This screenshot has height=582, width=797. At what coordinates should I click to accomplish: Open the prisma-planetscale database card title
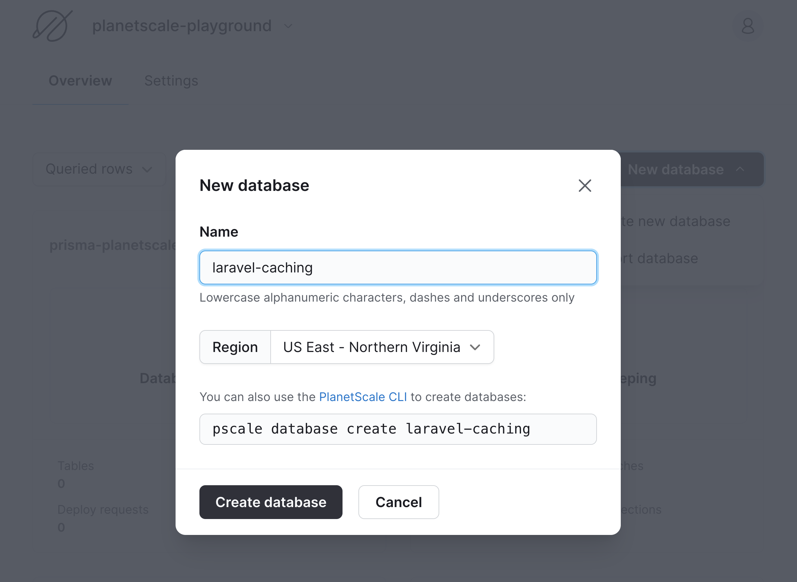pos(113,245)
